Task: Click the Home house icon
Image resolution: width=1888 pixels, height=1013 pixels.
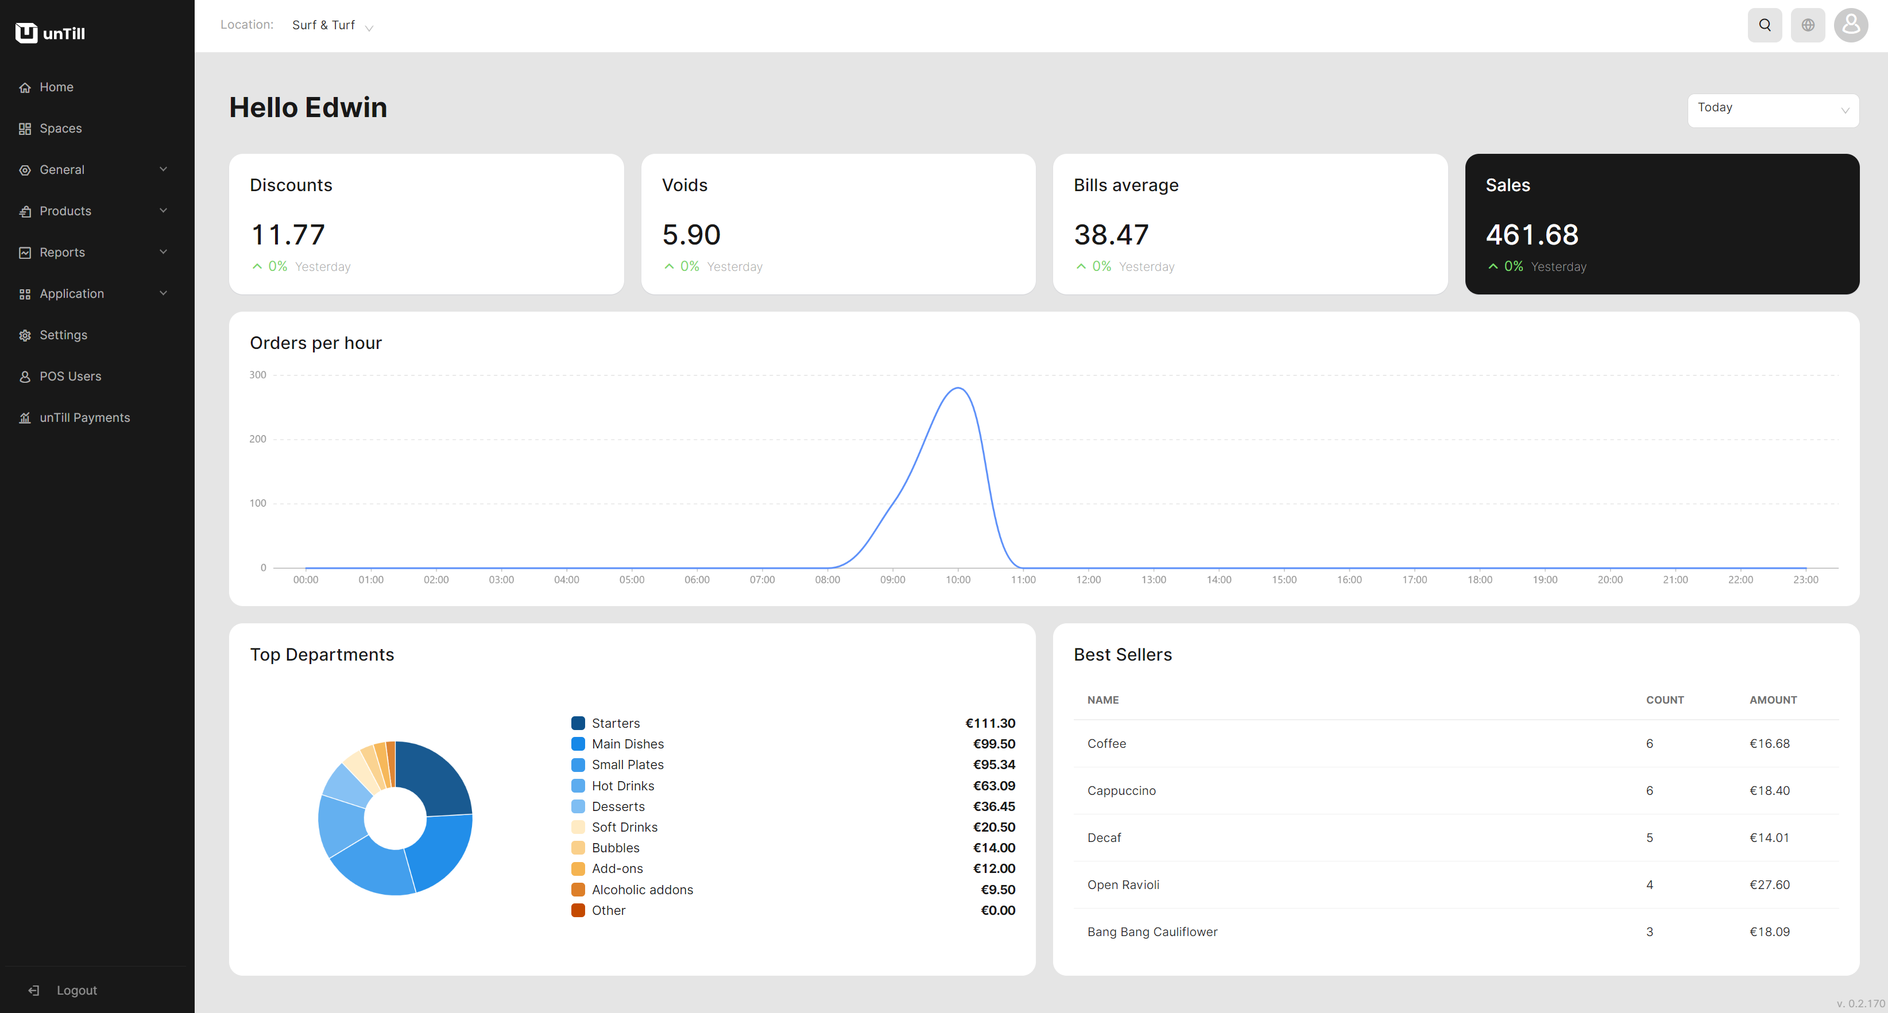Action: pyautogui.click(x=25, y=87)
